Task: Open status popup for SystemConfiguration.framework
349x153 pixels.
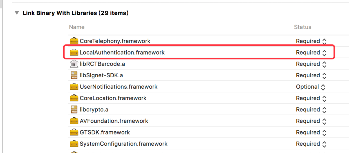Action: click(x=311, y=144)
